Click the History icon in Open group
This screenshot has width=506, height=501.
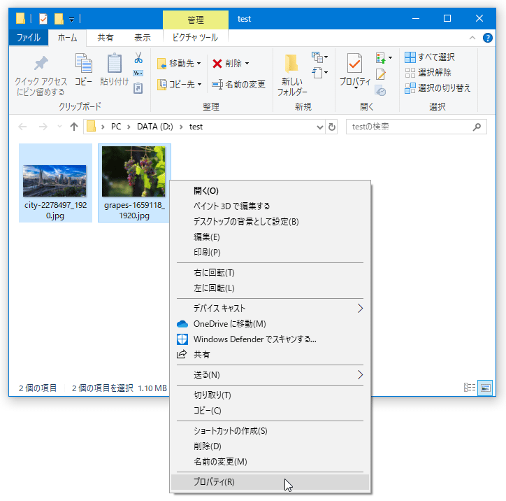tap(381, 90)
